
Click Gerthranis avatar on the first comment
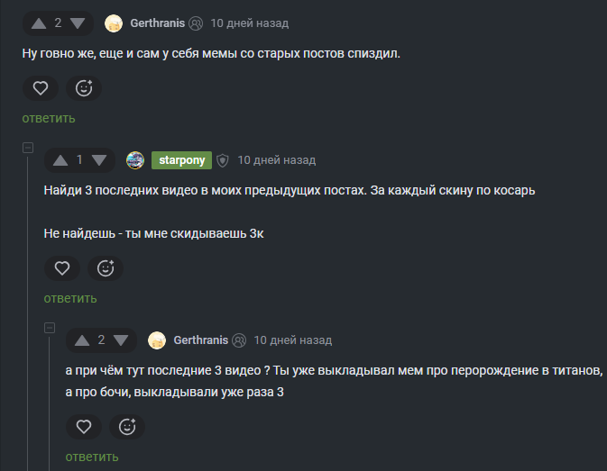click(x=114, y=23)
